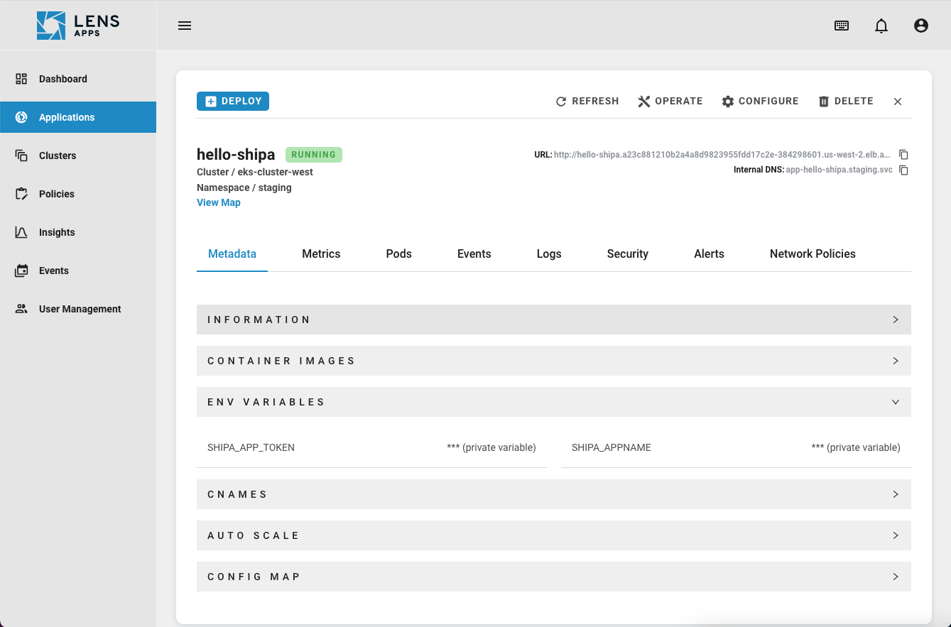This screenshot has width=951, height=627.
Task: Open Clusters from the sidebar
Action: 78,156
